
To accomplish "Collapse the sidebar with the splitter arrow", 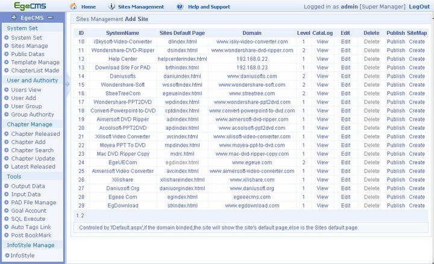I will [67, 84].
